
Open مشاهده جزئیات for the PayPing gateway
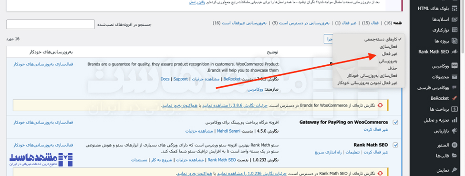coord(199,131)
